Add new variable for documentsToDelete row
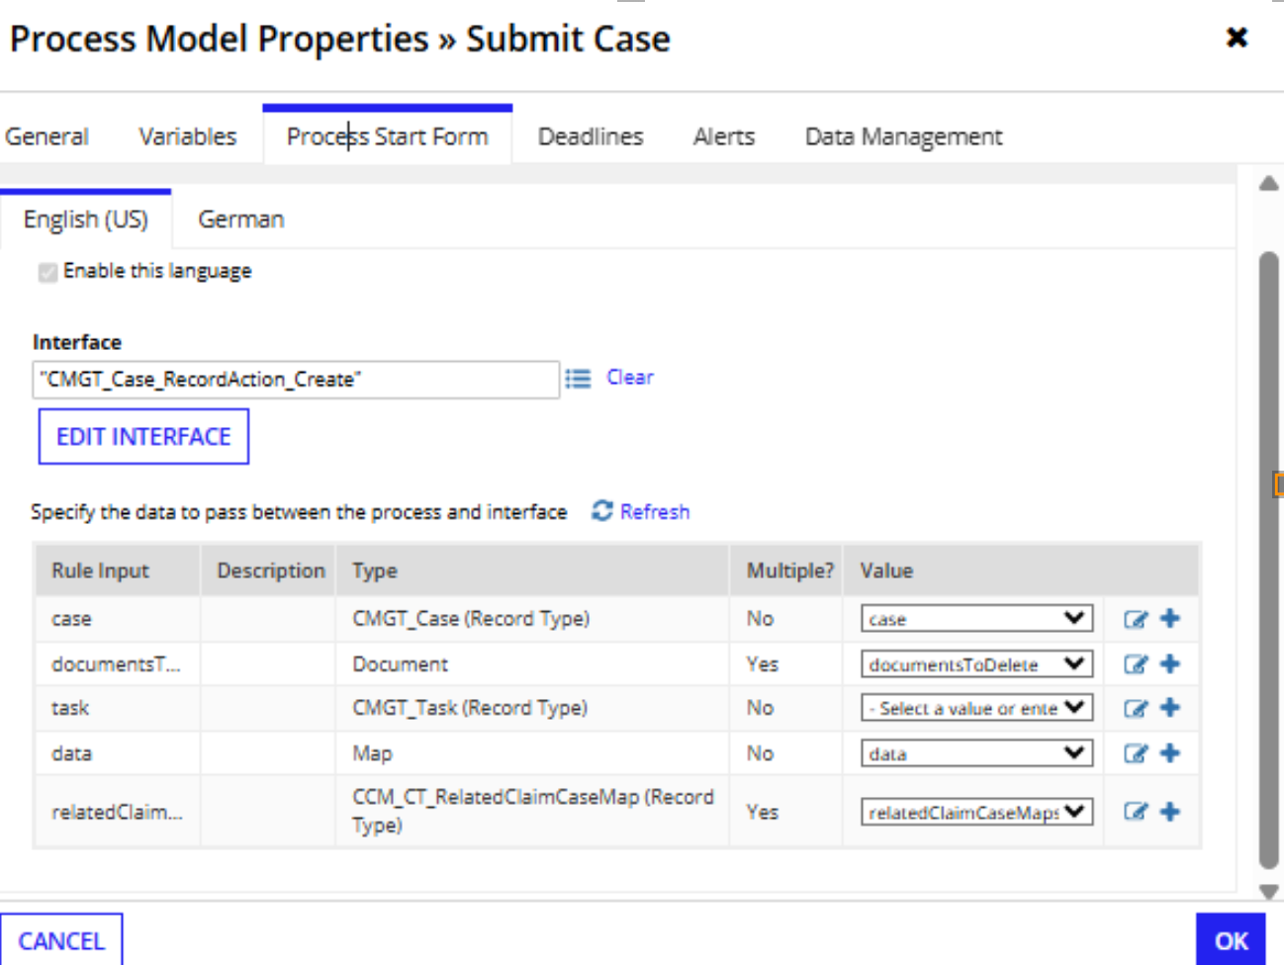This screenshot has width=1284, height=965. click(1170, 663)
